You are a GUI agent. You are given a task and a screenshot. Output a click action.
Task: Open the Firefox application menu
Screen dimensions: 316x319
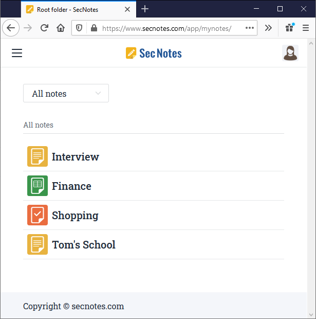tap(306, 28)
